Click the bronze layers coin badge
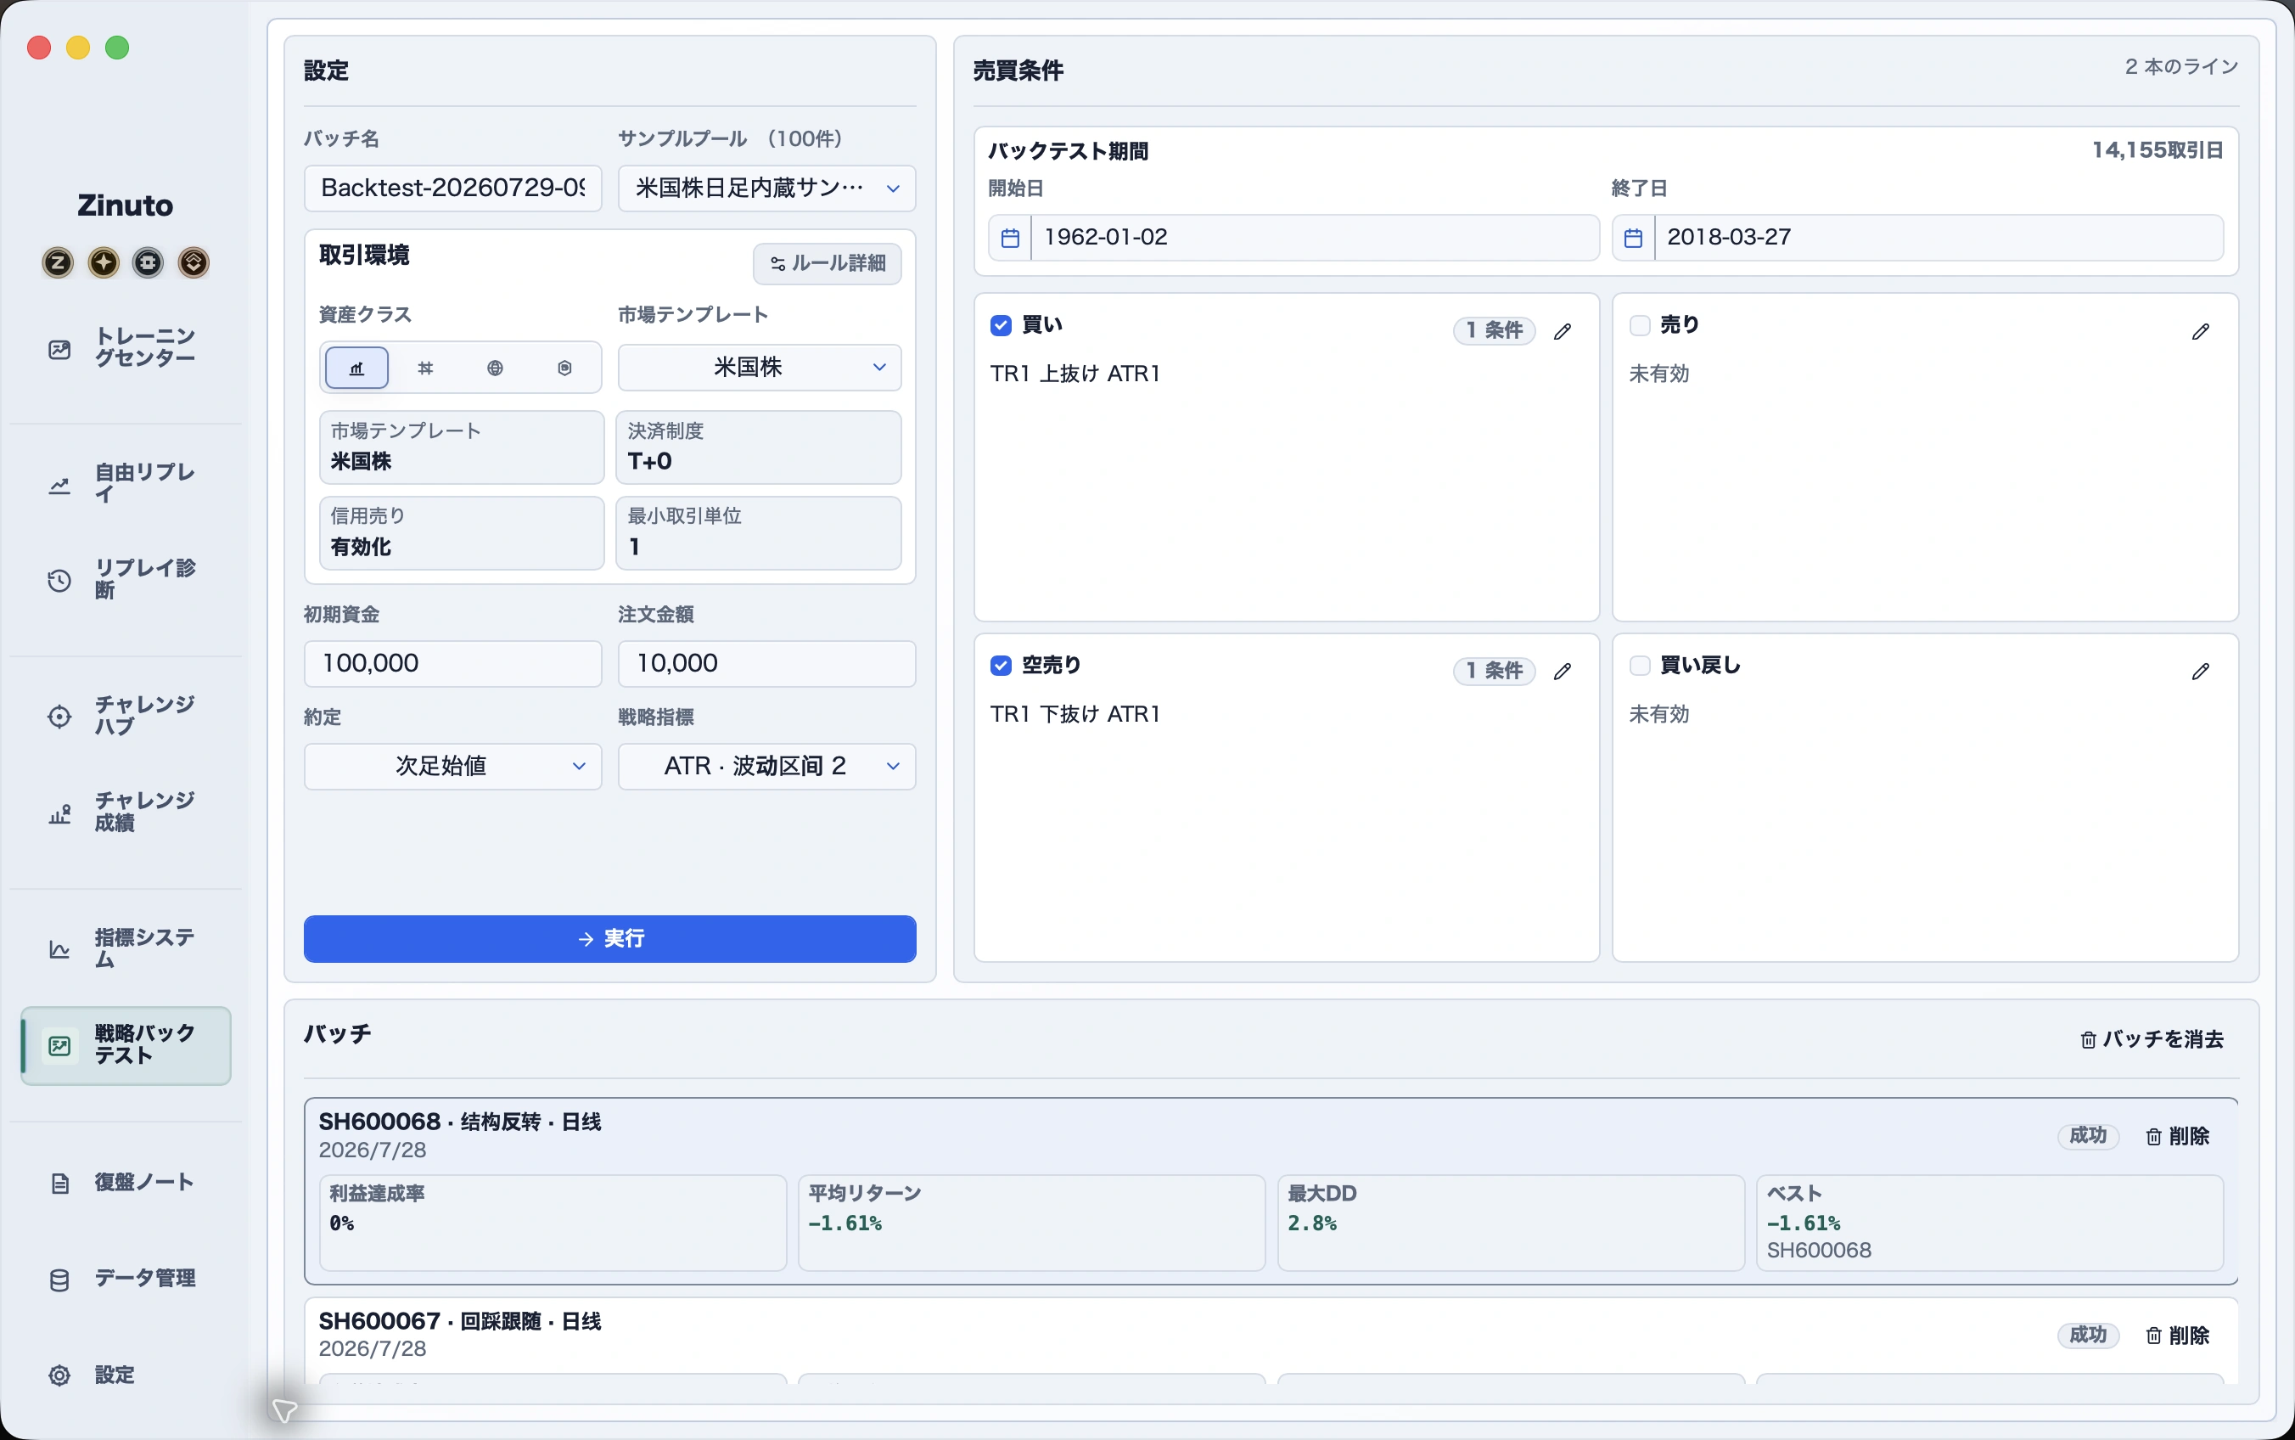Image resolution: width=2295 pixels, height=1440 pixels. coord(194,263)
